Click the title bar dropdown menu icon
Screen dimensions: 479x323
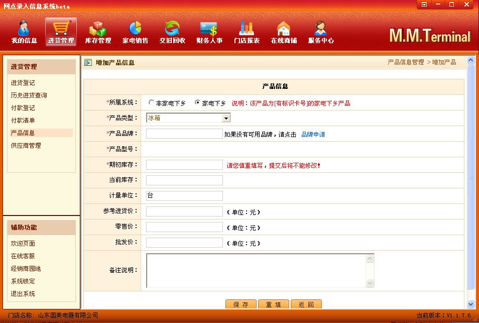424,5
